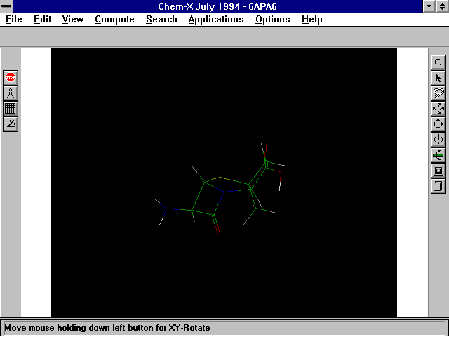
Task: Click the axes graph icon
Action: [x=10, y=124]
